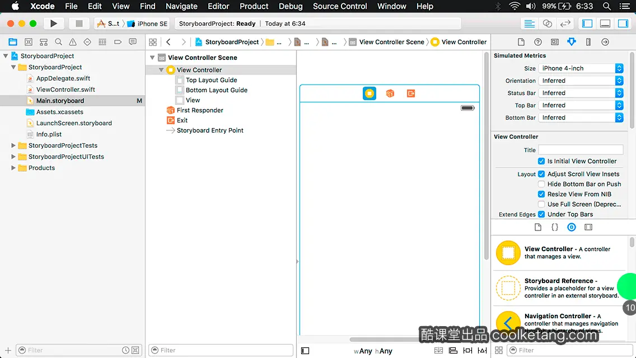
Task: Open the Issue navigator warning icon
Action: pos(73,42)
